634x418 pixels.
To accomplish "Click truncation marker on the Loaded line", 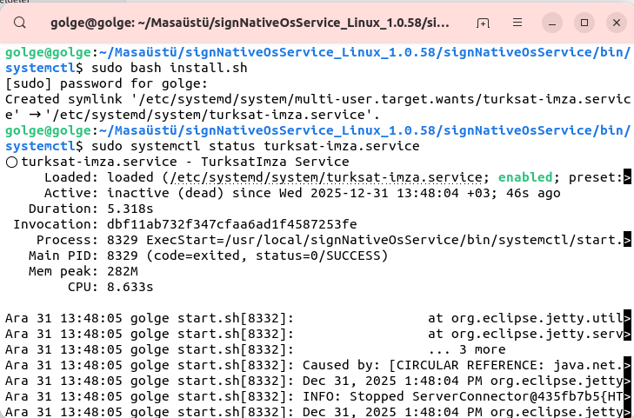I will tap(627, 177).
